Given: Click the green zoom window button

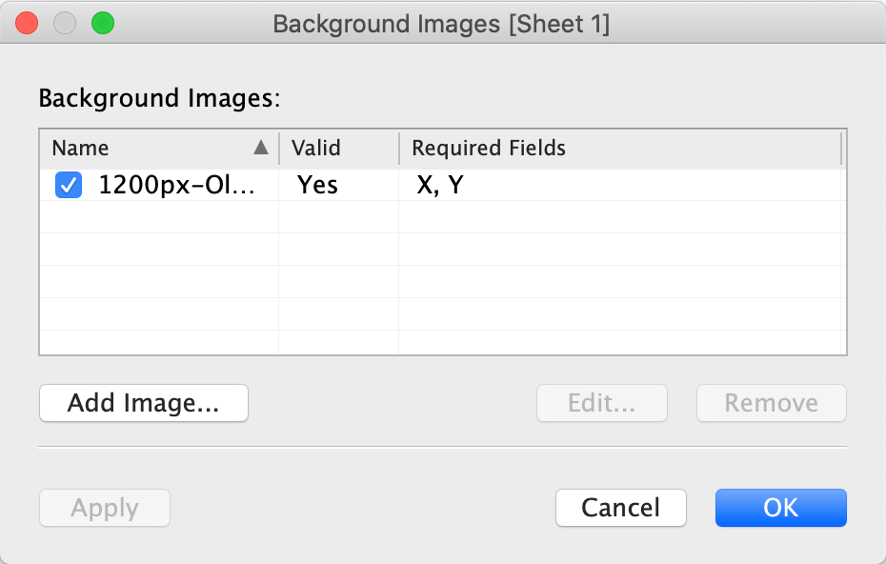Looking at the screenshot, I should [x=102, y=24].
